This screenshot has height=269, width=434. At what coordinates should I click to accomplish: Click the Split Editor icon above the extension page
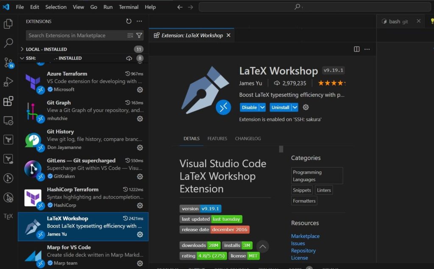tap(356, 49)
